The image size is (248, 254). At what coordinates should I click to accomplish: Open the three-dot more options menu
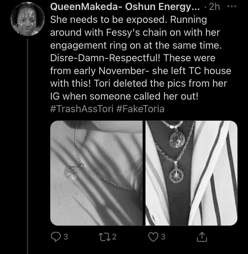(232, 7)
